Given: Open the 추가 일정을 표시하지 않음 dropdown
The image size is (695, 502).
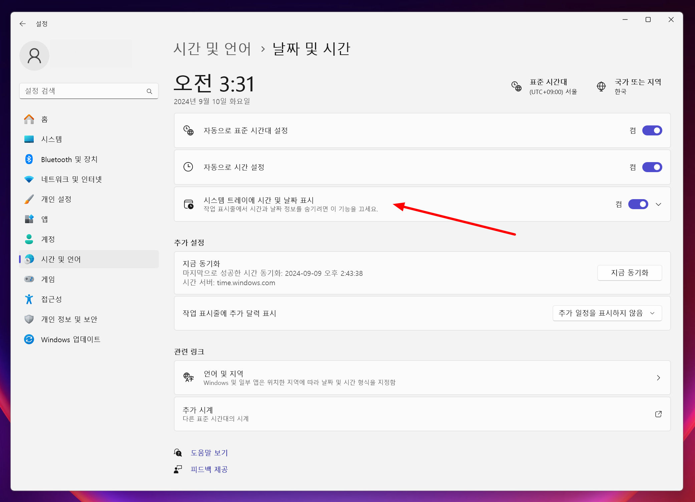Looking at the screenshot, I should (x=607, y=313).
